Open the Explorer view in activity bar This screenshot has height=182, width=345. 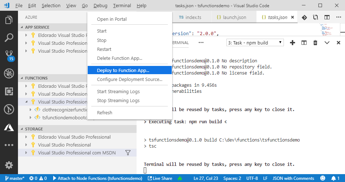tap(9, 20)
